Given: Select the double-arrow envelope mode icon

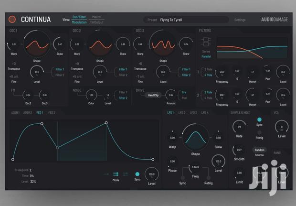Looking at the screenshot, I should click(116, 174).
